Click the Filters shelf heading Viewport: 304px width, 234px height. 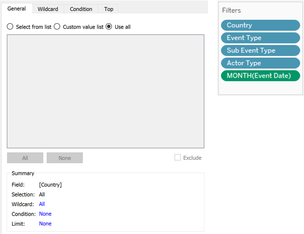pyautogui.click(x=232, y=10)
